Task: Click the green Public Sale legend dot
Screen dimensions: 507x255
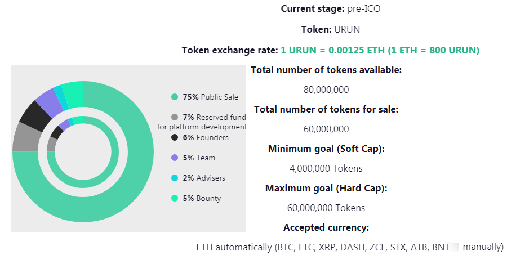Action: pos(175,97)
